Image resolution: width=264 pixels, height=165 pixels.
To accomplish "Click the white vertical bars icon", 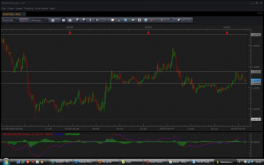I will click(x=139, y=20).
